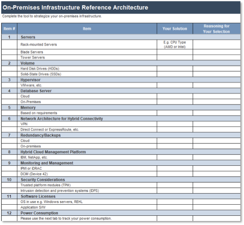Select the 'IBM, NetApp, etc.' cell
244x225 pixels.
pos(87,157)
